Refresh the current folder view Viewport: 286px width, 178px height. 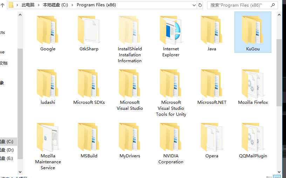coord(200,5)
